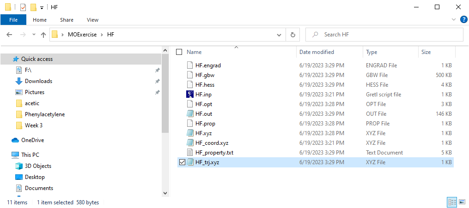Image resolution: width=469 pixels, height=208 pixels.
Task: Open the address bar history dropdown
Action: tap(279, 35)
